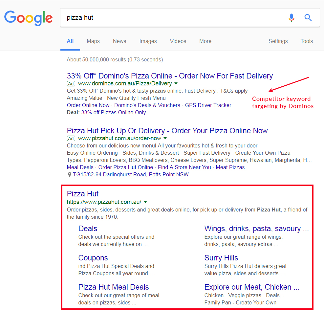Expand arrow next to pizzahut.com.au/order-now URL
The image size is (324, 310).
click(x=165, y=138)
